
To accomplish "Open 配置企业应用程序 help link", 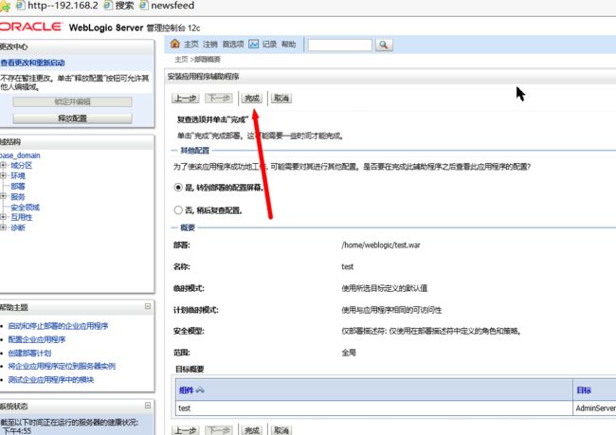I will (37, 339).
